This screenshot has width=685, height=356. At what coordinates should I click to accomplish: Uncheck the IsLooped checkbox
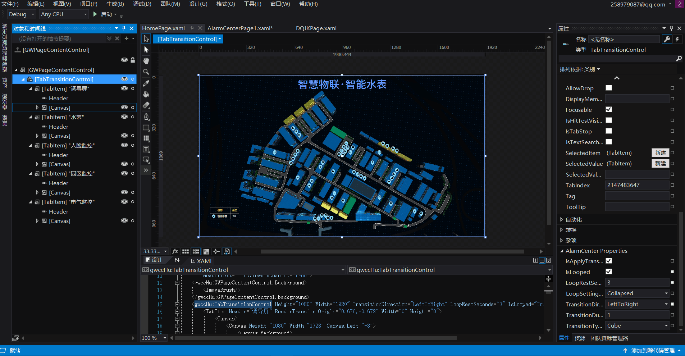pos(608,272)
